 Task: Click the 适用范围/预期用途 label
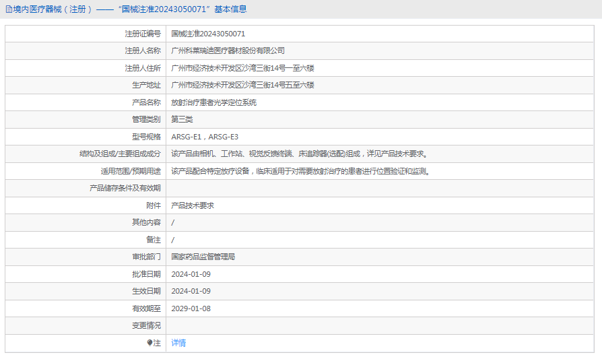click(x=131, y=171)
